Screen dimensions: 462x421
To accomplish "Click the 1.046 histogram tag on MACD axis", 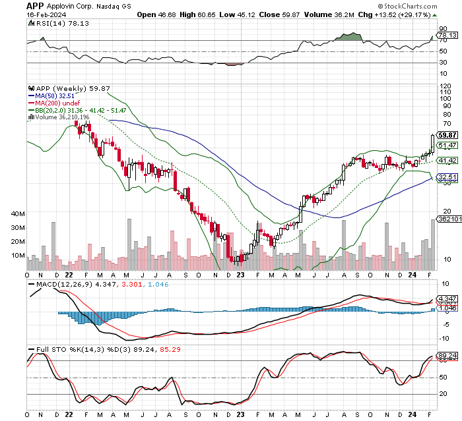I will click(x=447, y=308).
